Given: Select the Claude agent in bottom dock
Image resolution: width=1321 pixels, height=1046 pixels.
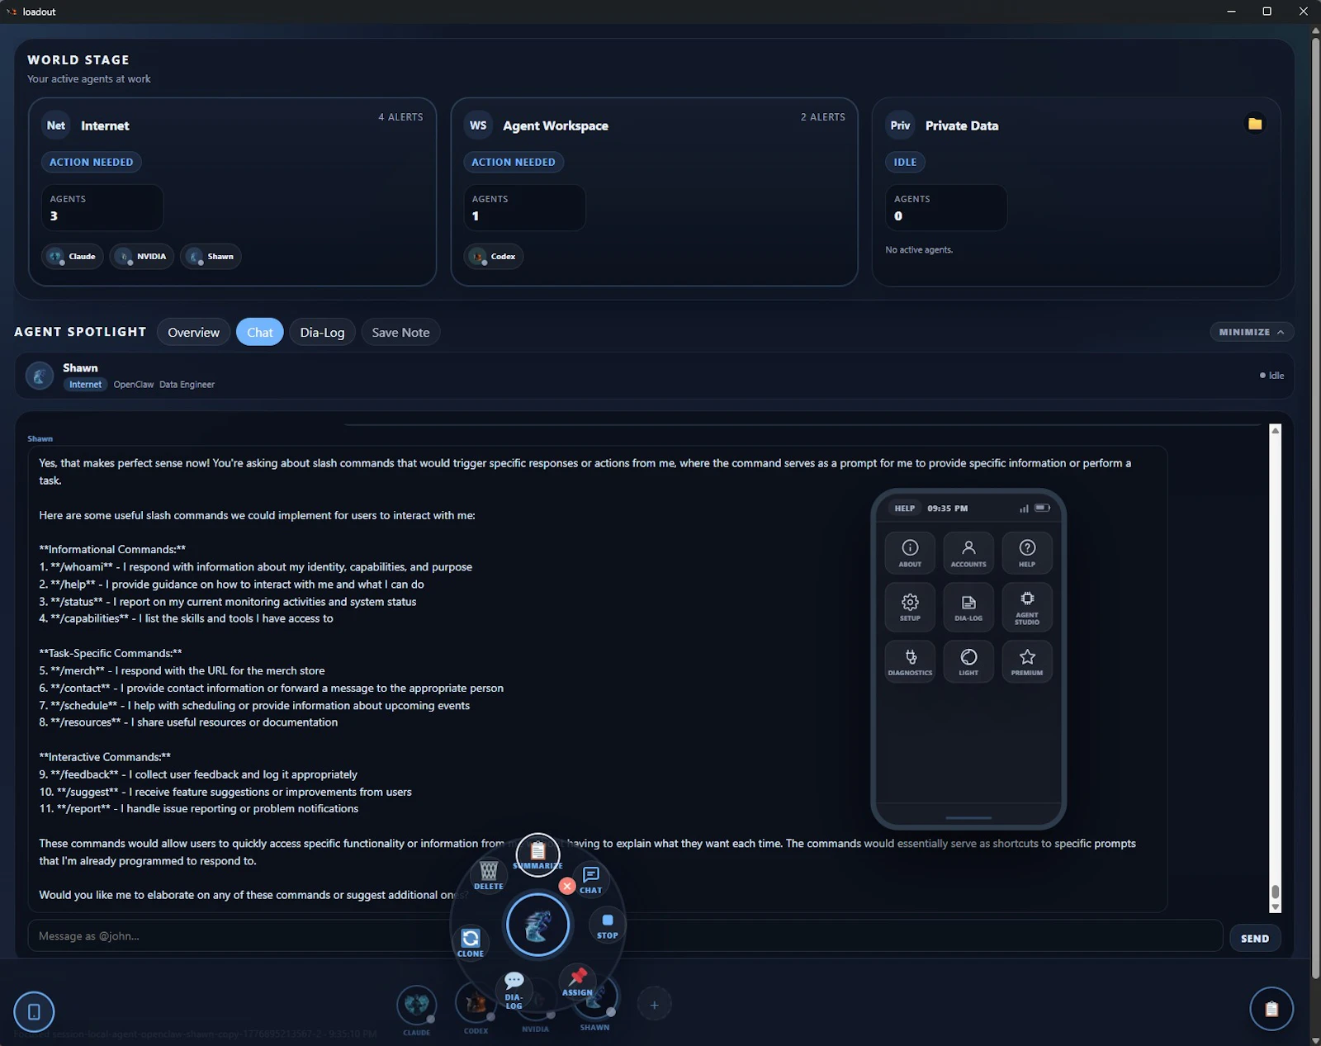Looking at the screenshot, I should [416, 1005].
